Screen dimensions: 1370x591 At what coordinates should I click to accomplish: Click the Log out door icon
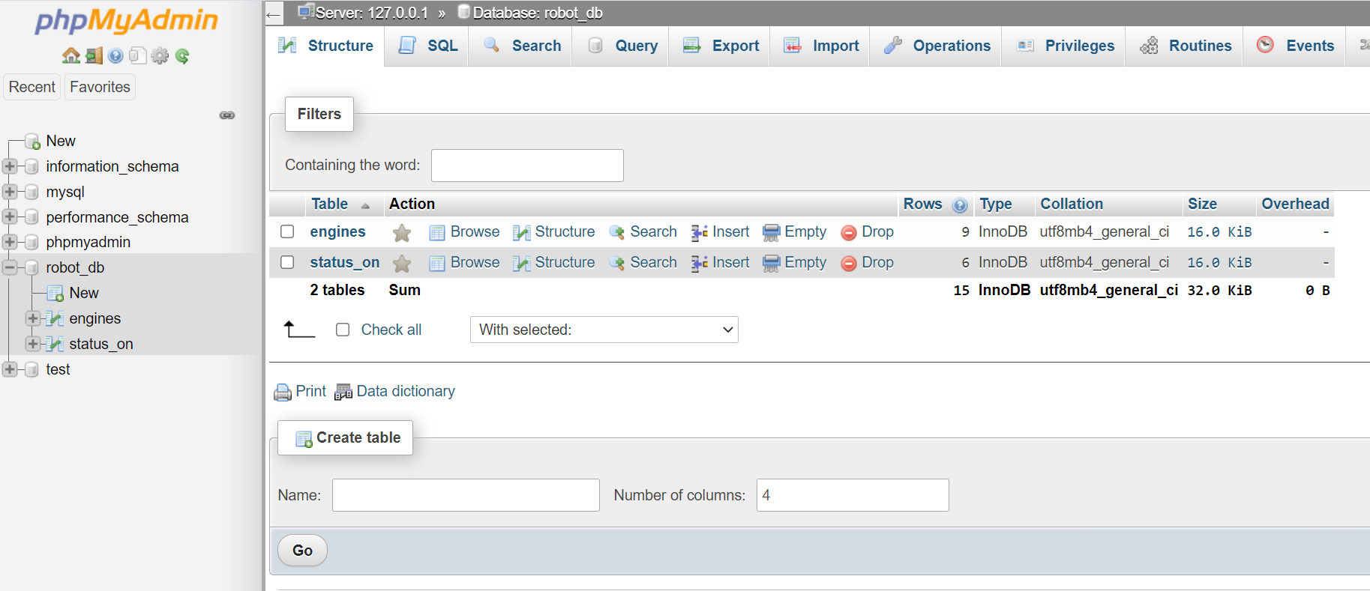point(94,55)
